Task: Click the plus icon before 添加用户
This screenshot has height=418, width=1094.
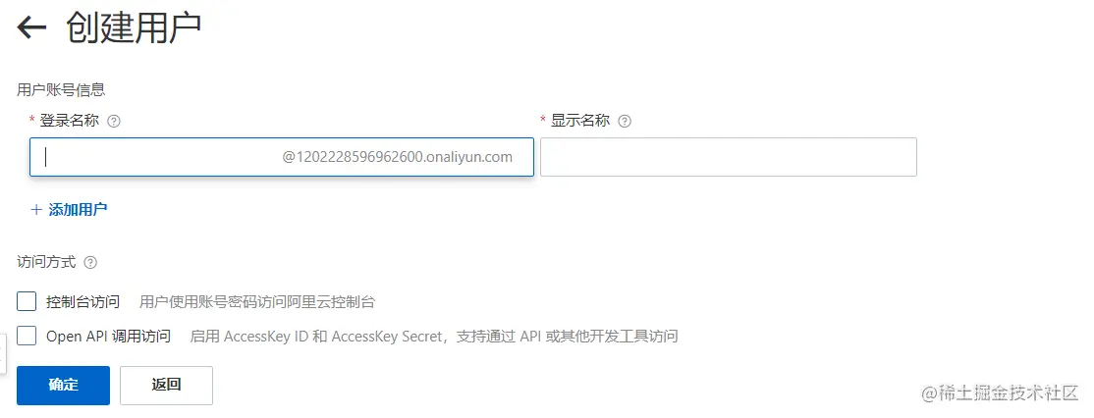Action: click(36, 210)
